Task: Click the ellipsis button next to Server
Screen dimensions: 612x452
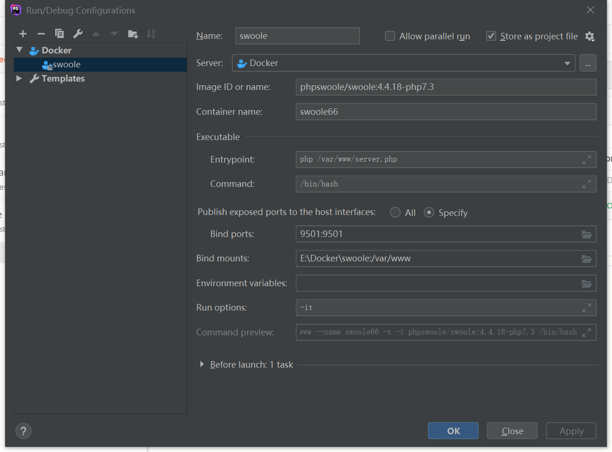Action: pos(588,63)
